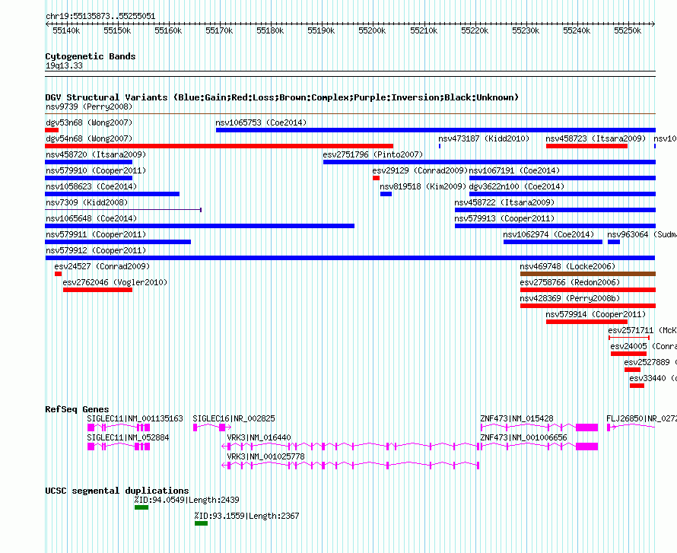
Task: Click the 55250k ruler mark
Action: click(x=628, y=30)
